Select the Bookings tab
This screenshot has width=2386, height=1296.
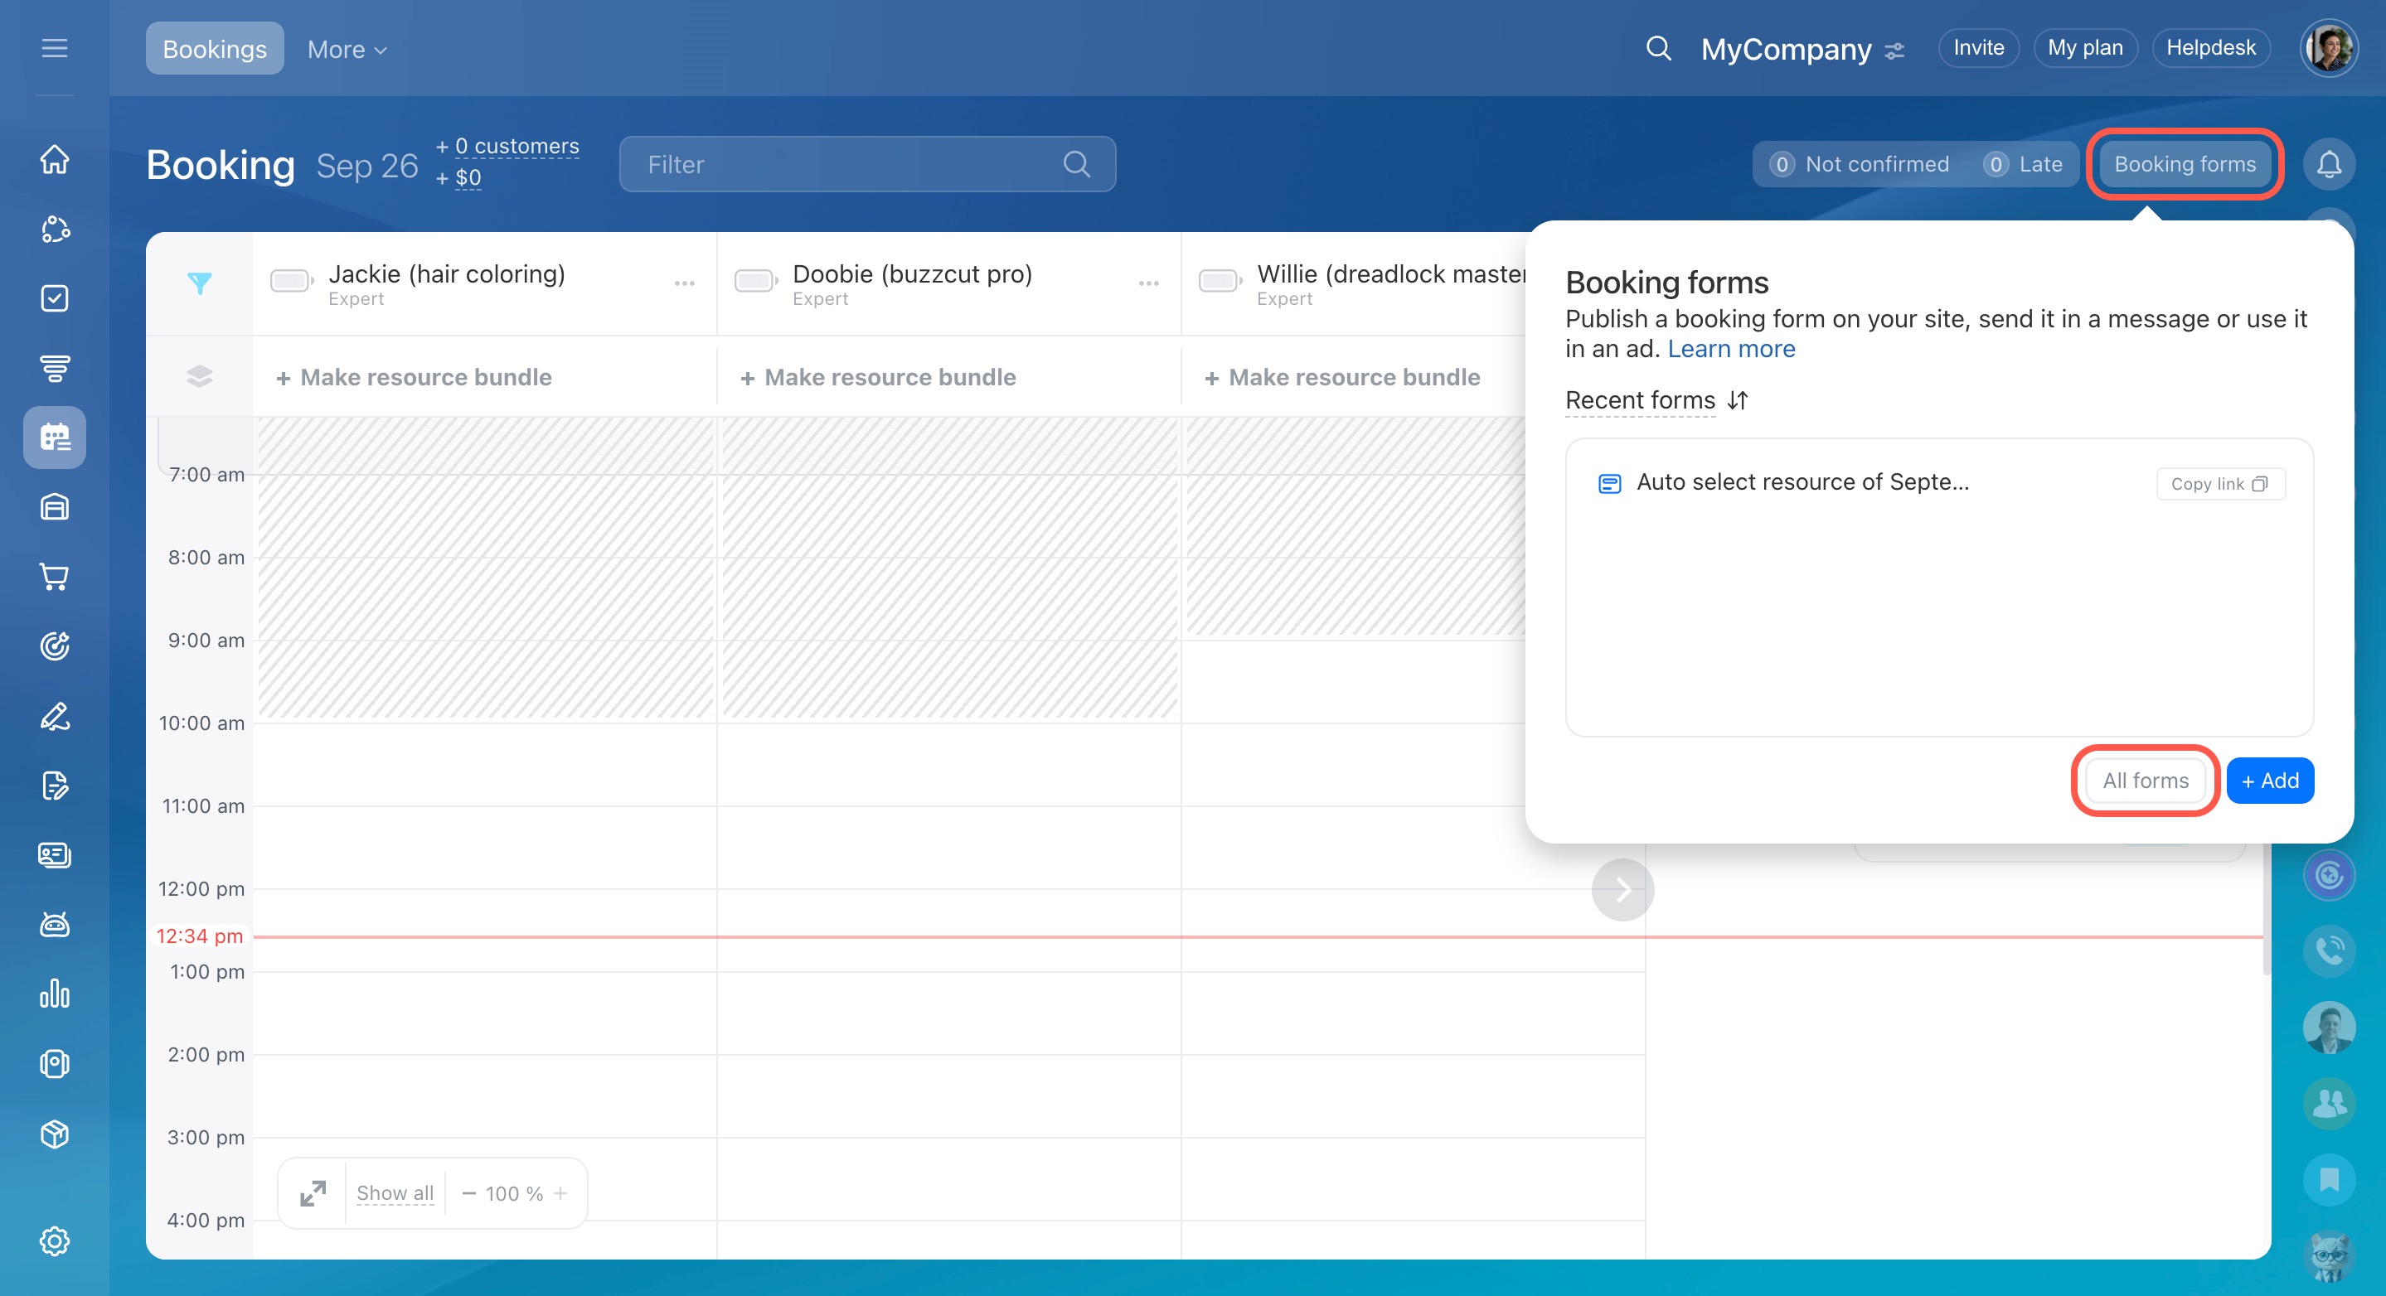[x=214, y=49]
